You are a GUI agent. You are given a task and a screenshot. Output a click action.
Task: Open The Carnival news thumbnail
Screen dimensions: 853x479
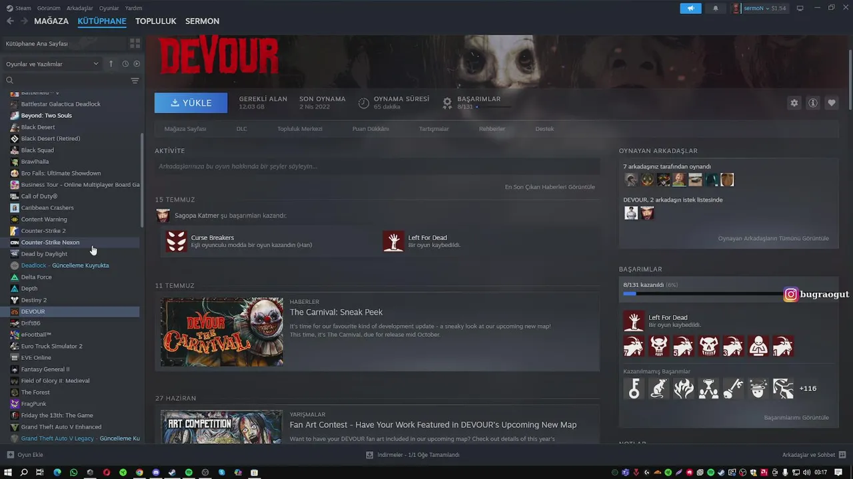pos(222,331)
